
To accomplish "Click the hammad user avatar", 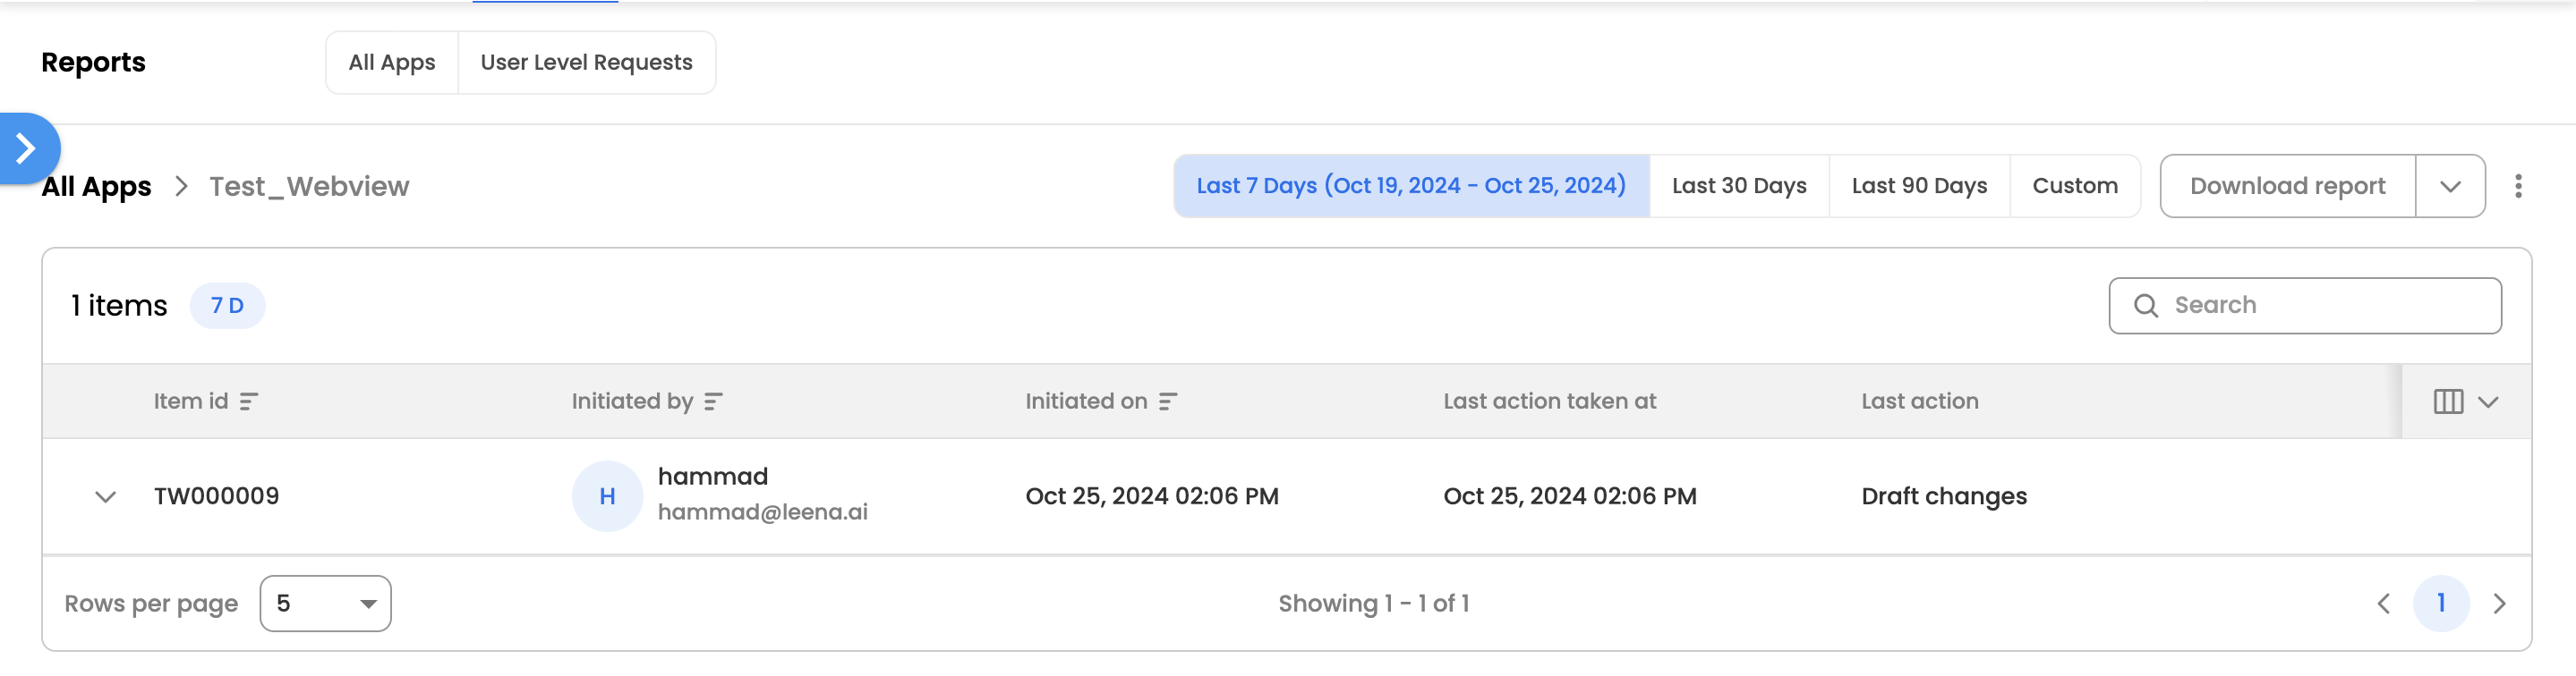I will [x=607, y=496].
